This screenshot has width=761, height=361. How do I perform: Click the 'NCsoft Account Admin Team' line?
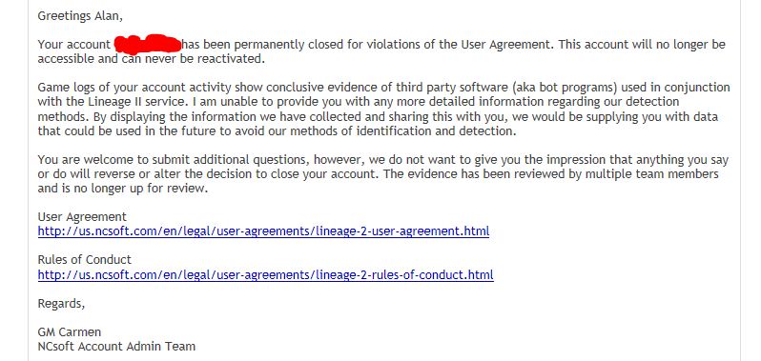click(x=116, y=347)
